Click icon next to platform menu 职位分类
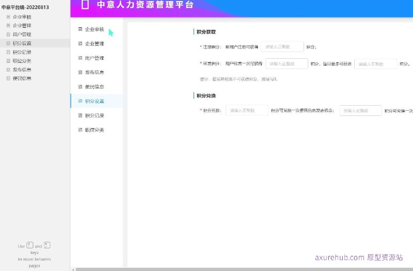This screenshot has width=413, height=271. (81, 130)
